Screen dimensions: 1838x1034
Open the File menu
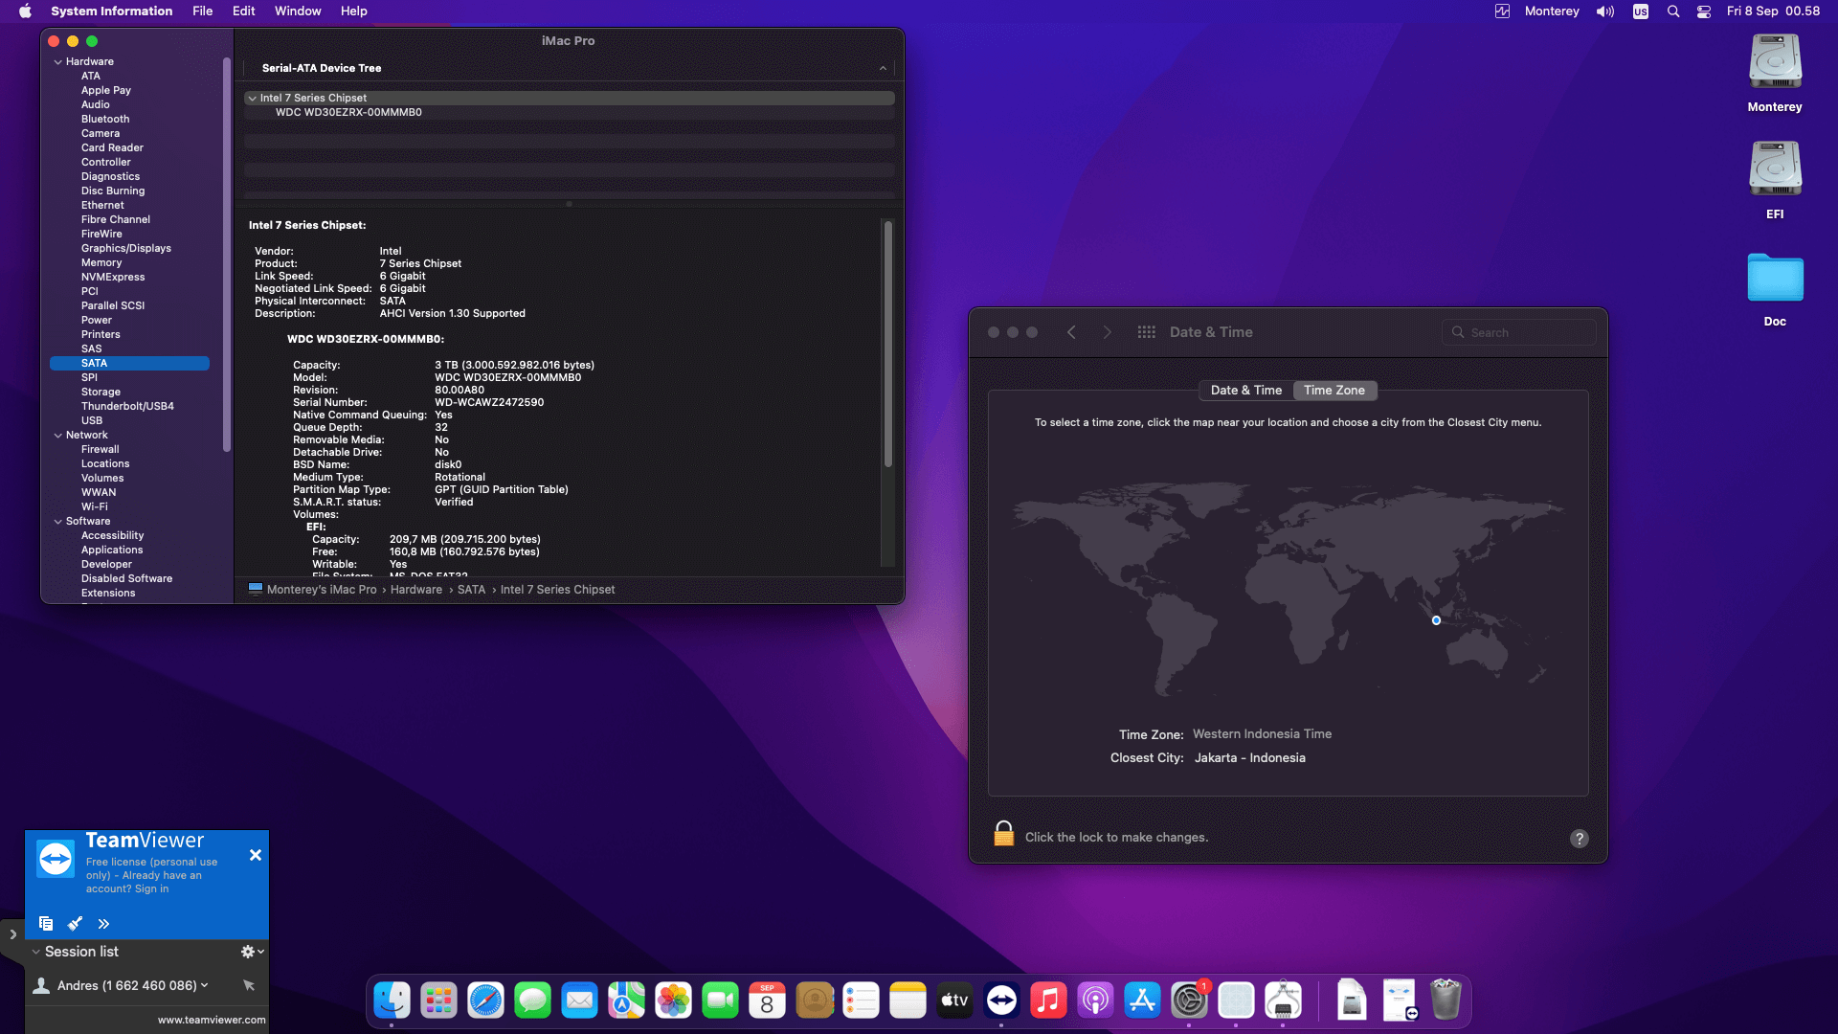click(x=202, y=11)
